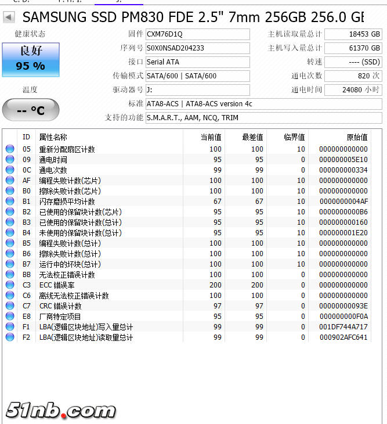
Task: Select the serial number field S0X0NSAD204233
Action: [x=198, y=48]
